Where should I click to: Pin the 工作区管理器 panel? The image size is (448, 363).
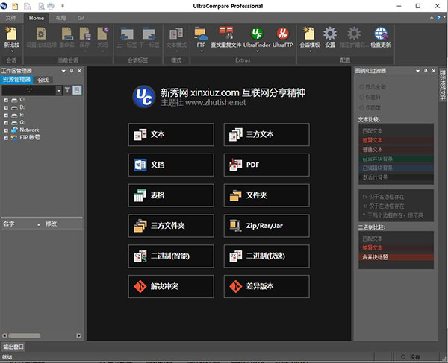click(72, 70)
